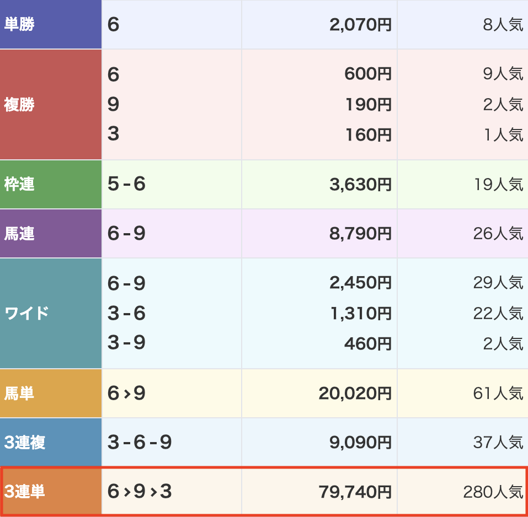
Task: Select the 複勝 bet type label
Action: (19, 105)
